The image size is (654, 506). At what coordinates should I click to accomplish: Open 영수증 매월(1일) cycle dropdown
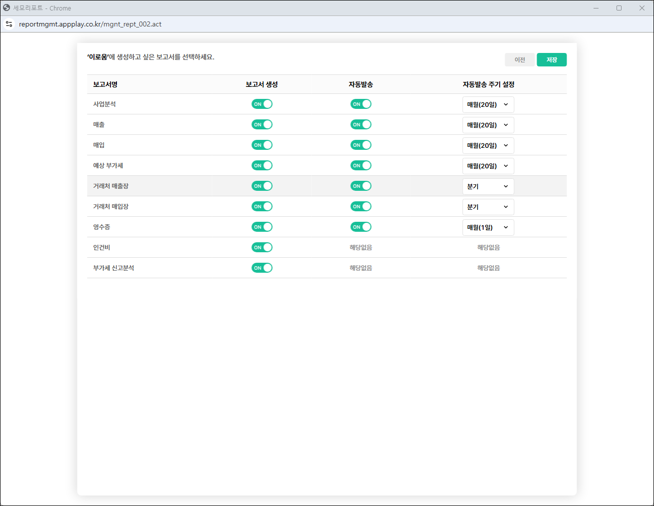(488, 227)
